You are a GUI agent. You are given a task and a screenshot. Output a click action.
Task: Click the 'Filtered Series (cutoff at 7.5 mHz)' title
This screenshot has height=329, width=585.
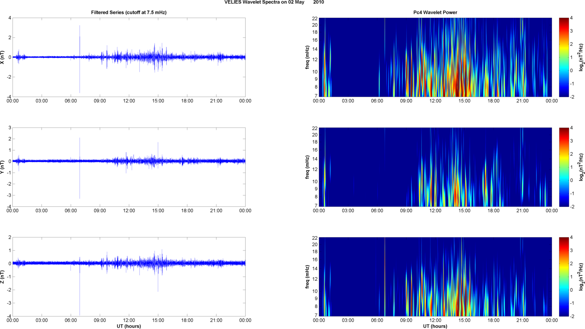(129, 12)
